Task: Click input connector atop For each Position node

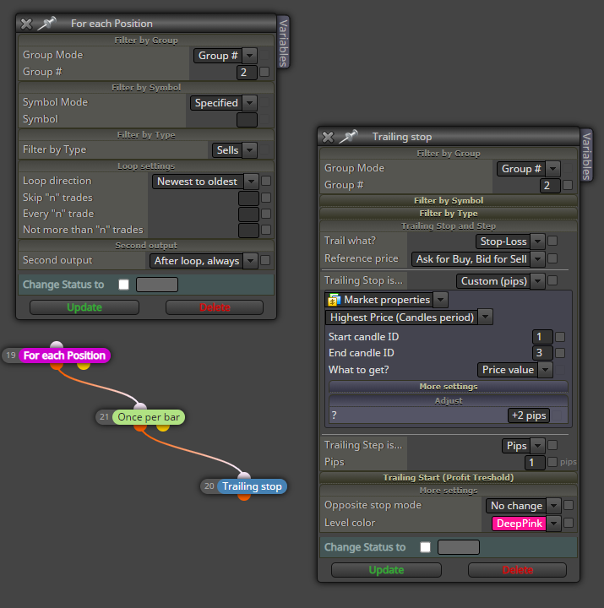Action: coord(57,345)
